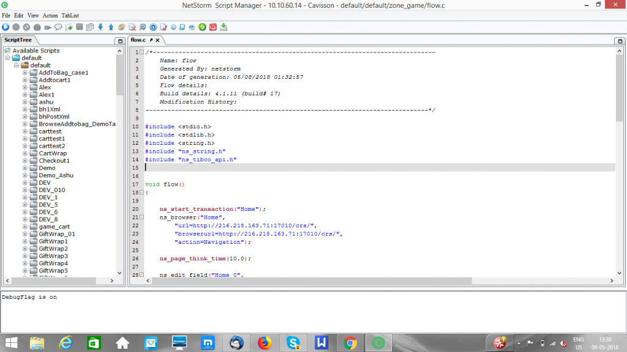Maximize the code editor panel

click(x=620, y=41)
